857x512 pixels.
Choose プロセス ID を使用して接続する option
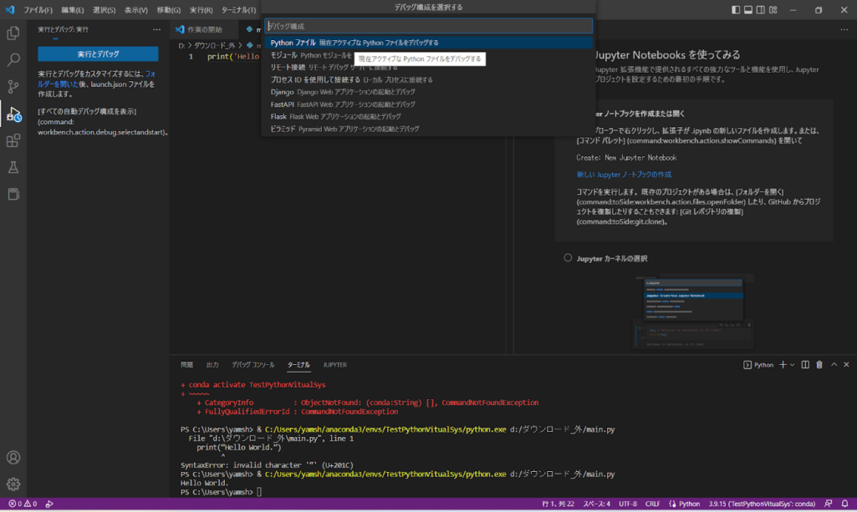428,79
